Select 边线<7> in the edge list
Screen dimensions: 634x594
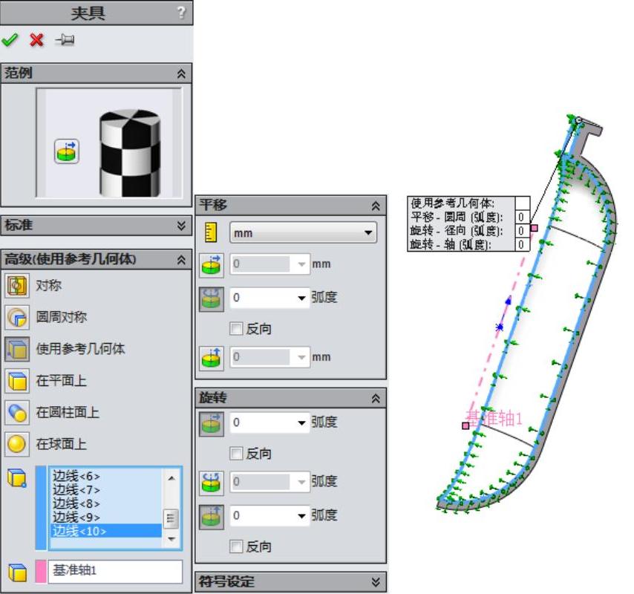point(76,490)
